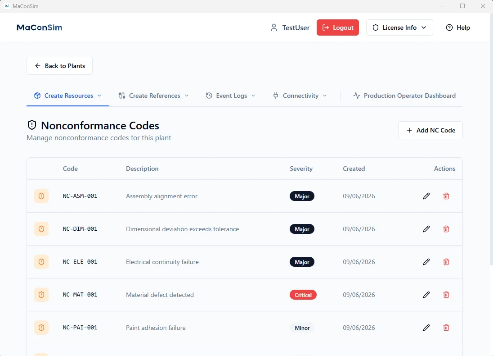The height and width of the screenshot is (356, 493).
Task: Click 'Electrical continuity failure' description
Action: click(162, 262)
